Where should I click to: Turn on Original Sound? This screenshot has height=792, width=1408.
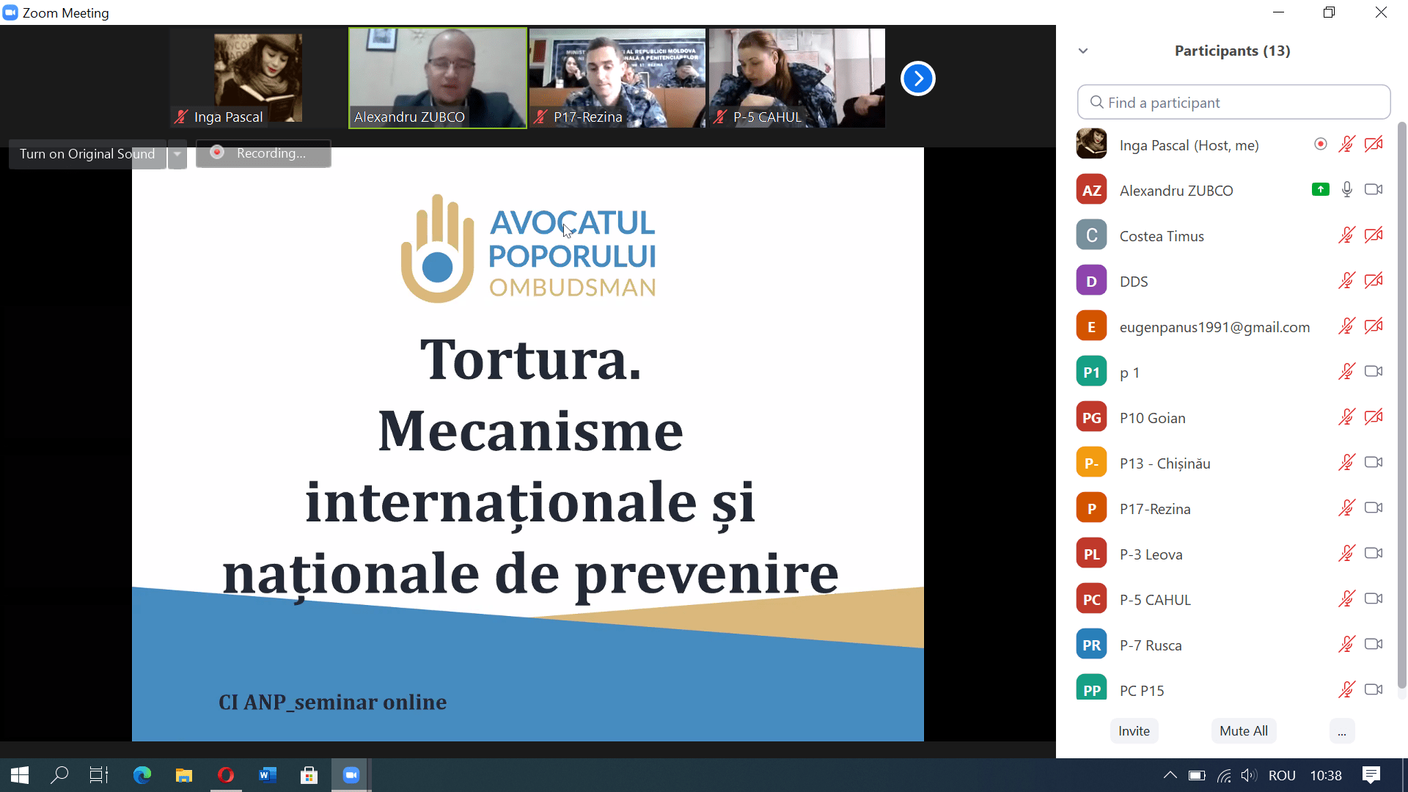87,154
